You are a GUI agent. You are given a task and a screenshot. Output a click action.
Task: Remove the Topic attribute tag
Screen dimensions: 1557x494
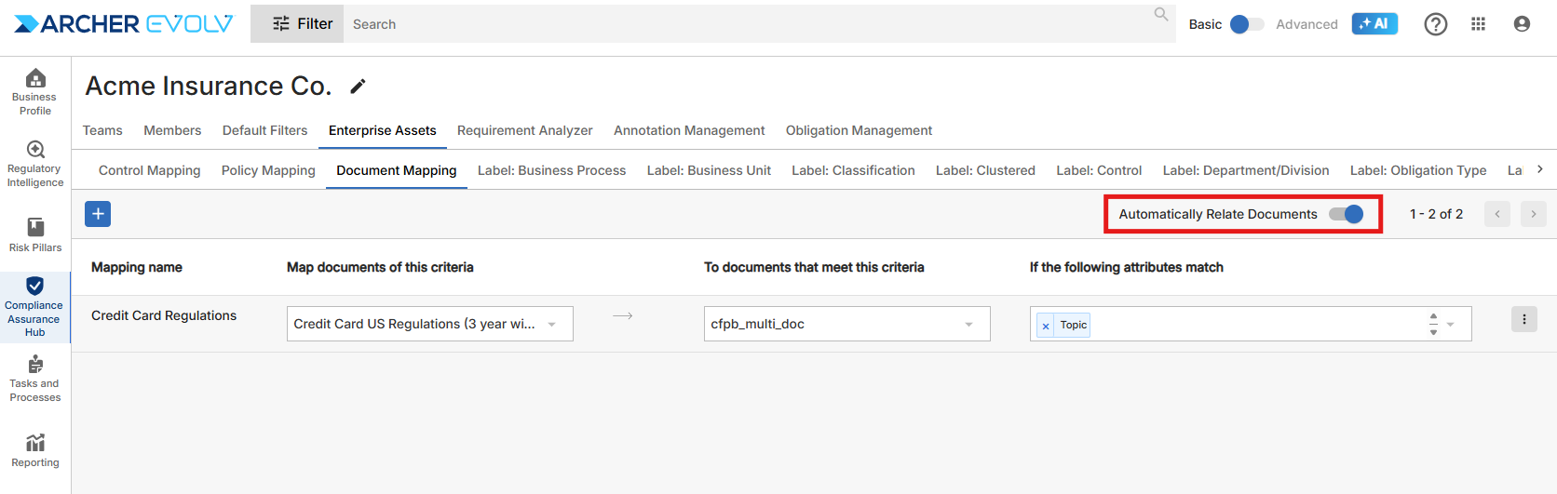(1046, 326)
